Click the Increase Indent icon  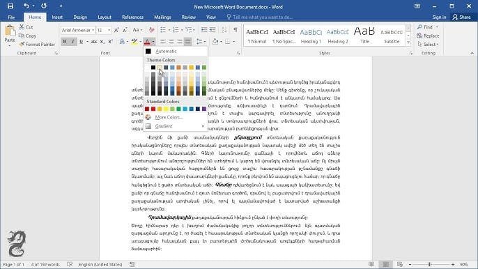coord(213,29)
